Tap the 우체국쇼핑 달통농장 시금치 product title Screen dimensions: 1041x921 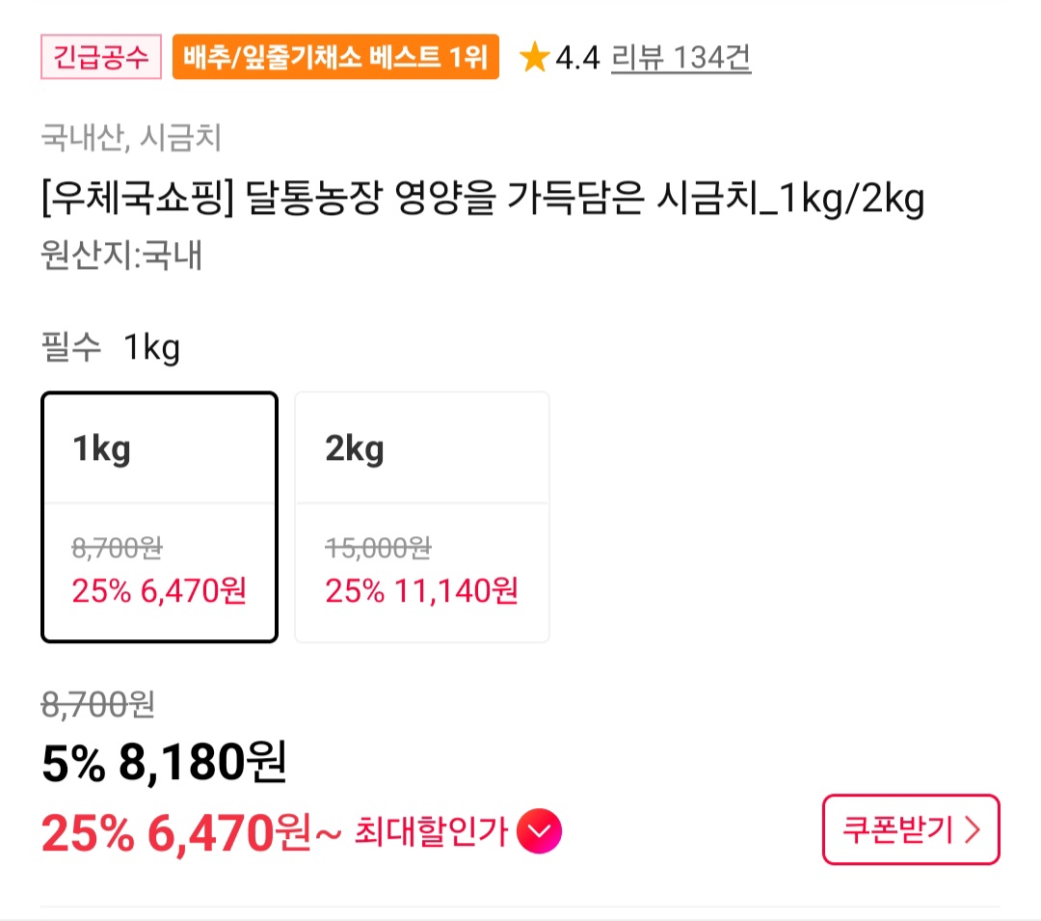(483, 201)
